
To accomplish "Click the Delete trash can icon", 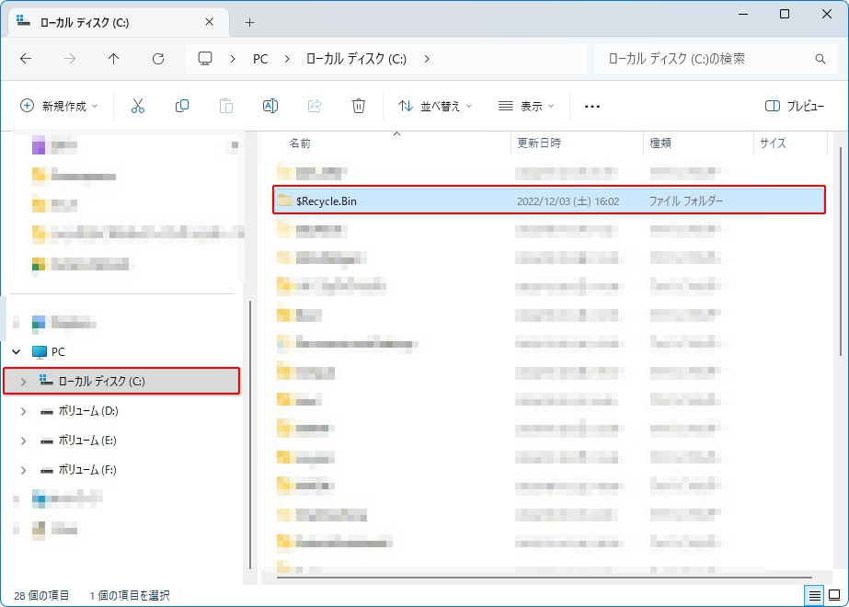I will (359, 106).
